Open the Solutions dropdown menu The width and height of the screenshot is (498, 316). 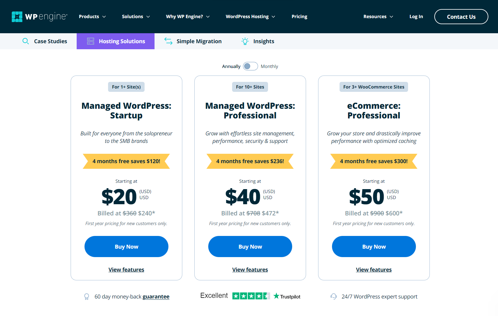click(136, 17)
